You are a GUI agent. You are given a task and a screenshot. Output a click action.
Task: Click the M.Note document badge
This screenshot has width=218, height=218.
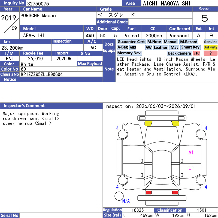point(154,42)
